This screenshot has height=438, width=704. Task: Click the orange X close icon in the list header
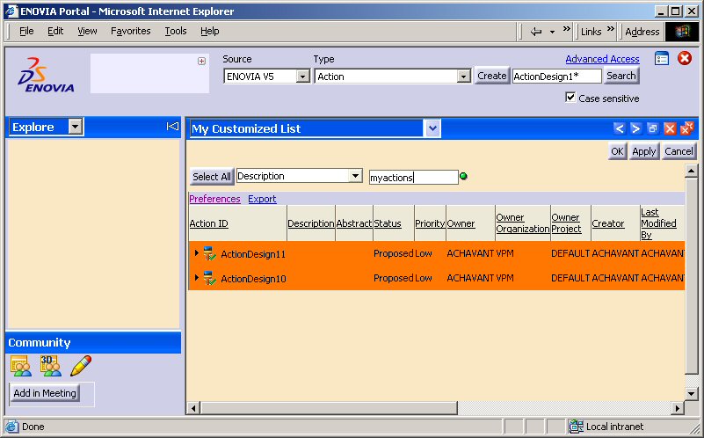(x=670, y=129)
